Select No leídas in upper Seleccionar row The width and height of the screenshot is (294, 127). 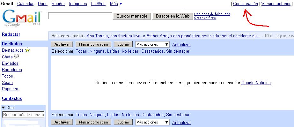pyautogui.click(x=130, y=51)
